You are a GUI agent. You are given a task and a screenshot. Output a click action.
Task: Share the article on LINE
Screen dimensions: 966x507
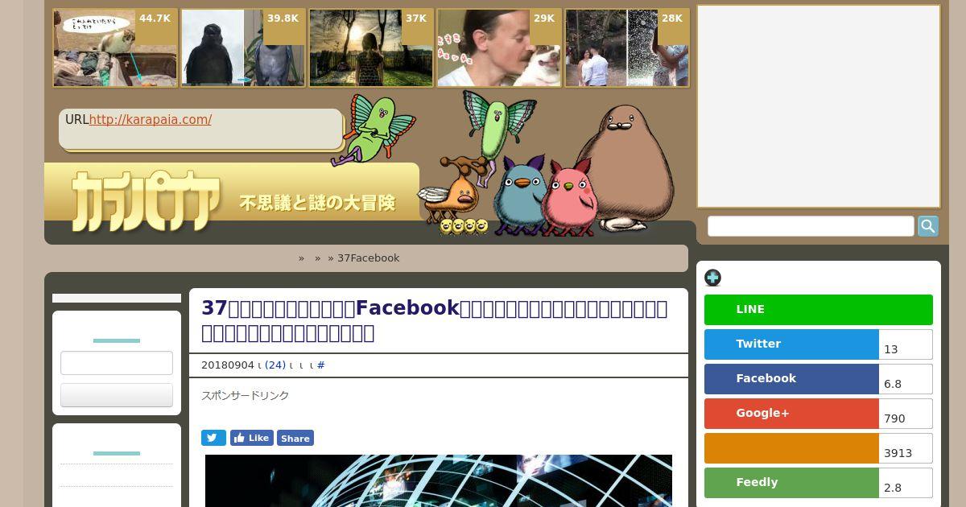[x=819, y=310]
